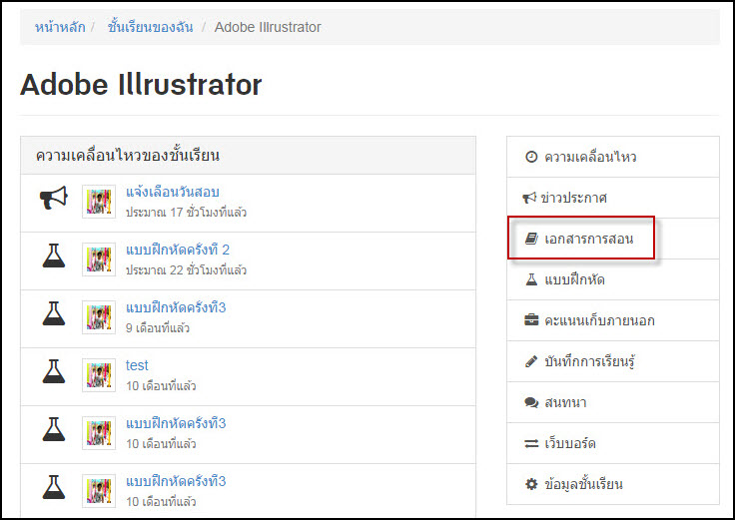
Task: Click avatar thumbnail in แบบฝึกหัดครั้งที่ 2 row
Action: point(99,260)
